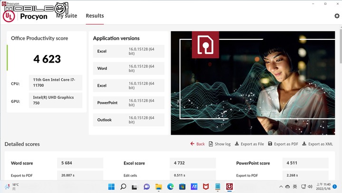Open Microsoft Store from the taskbar
The image size is (342, 193).
[182, 187]
